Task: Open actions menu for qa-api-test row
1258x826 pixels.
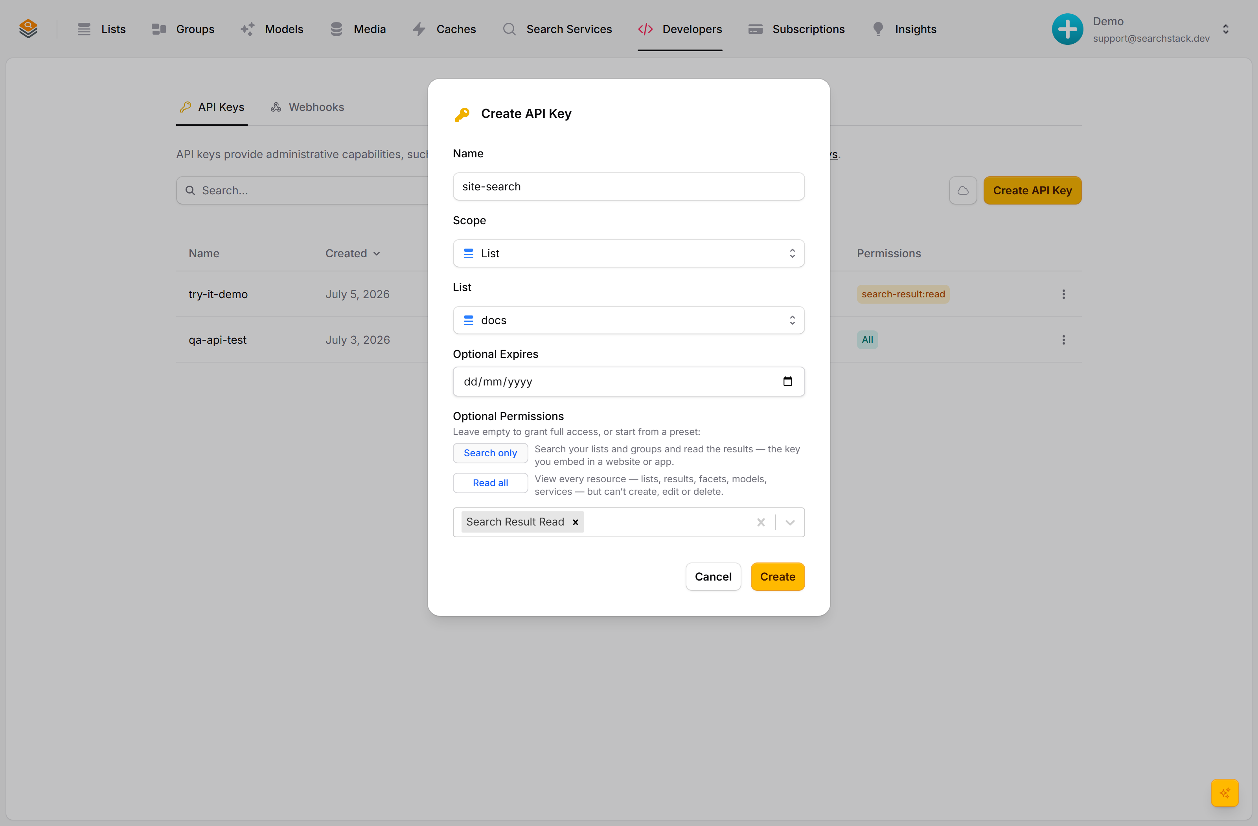Action: coord(1063,339)
